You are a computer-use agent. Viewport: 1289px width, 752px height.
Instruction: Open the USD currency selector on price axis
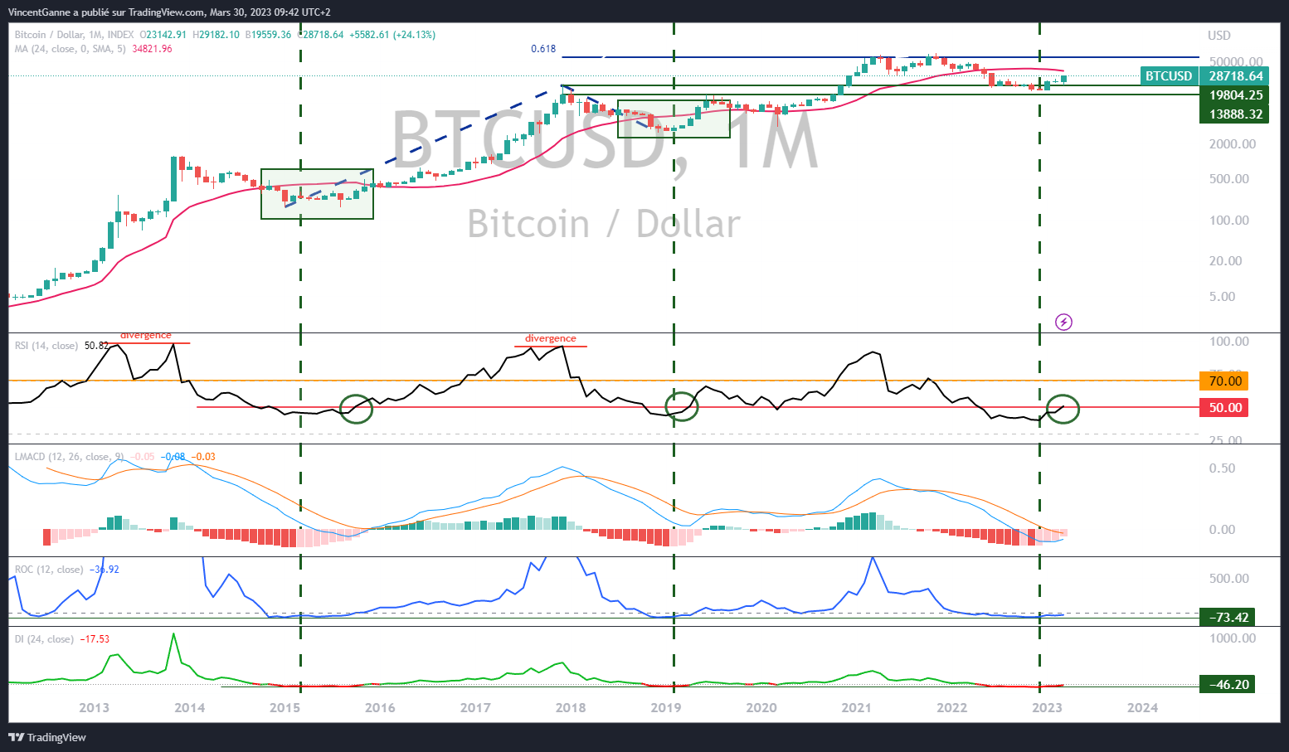click(x=1218, y=36)
